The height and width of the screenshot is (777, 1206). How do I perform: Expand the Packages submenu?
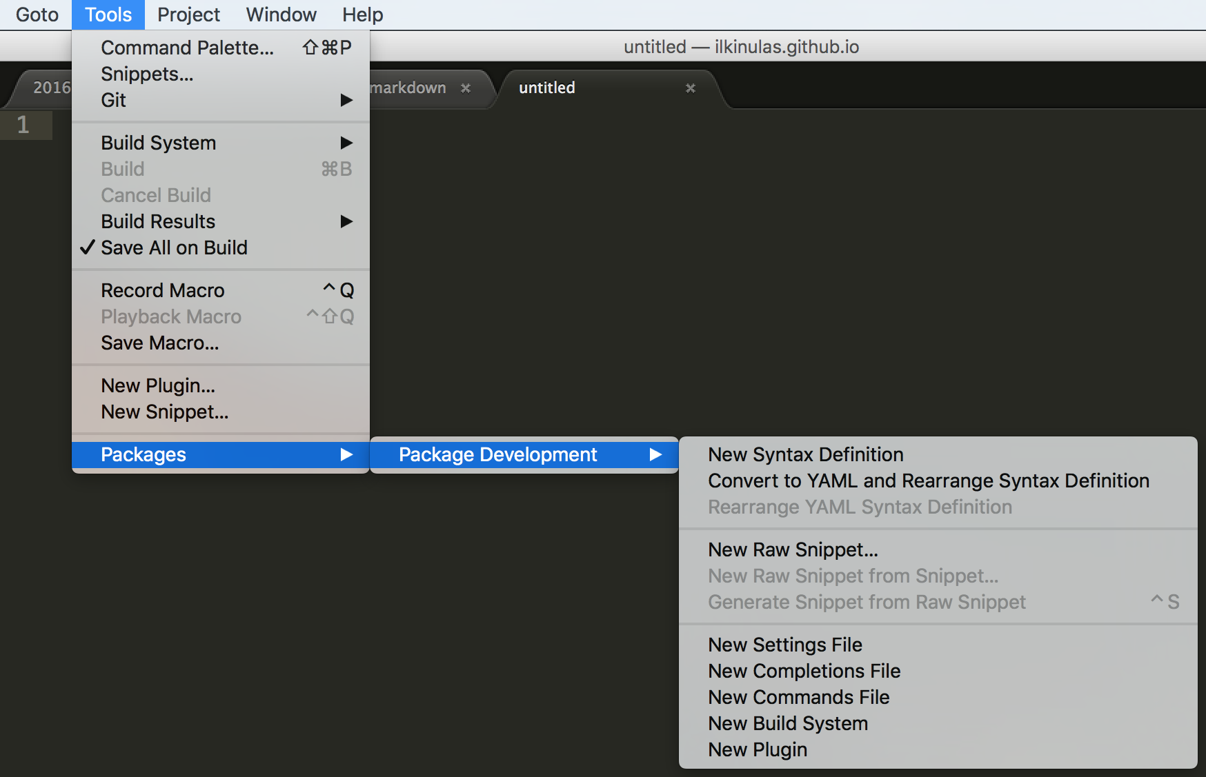[221, 454]
